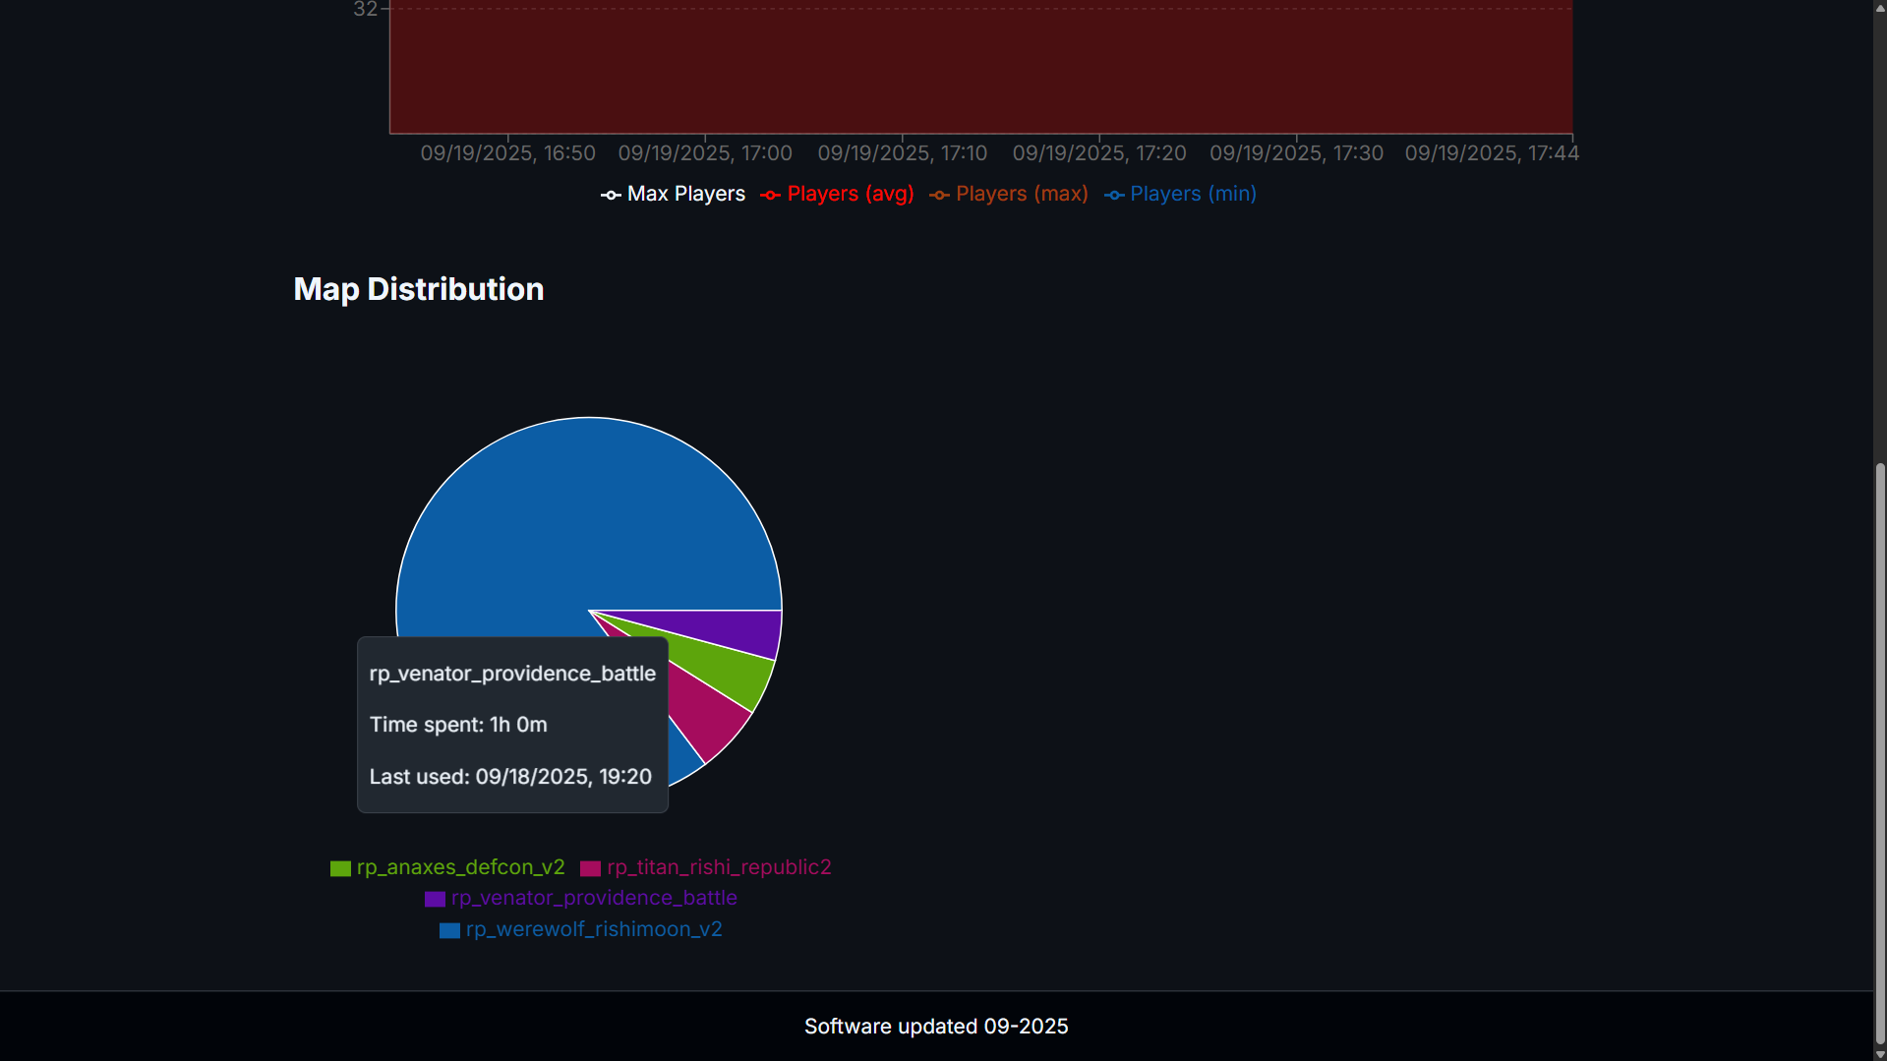Click the blue Players (min) legend marker
1887x1061 pixels.
[1114, 195]
